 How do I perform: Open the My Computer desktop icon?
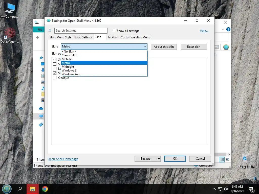tap(10, 11)
